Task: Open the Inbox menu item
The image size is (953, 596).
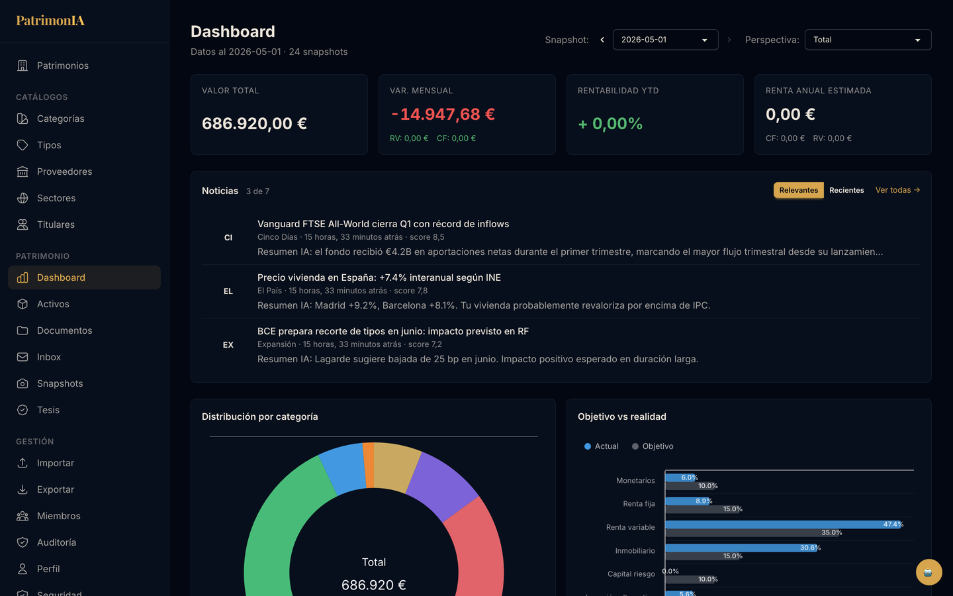Action: click(84, 357)
